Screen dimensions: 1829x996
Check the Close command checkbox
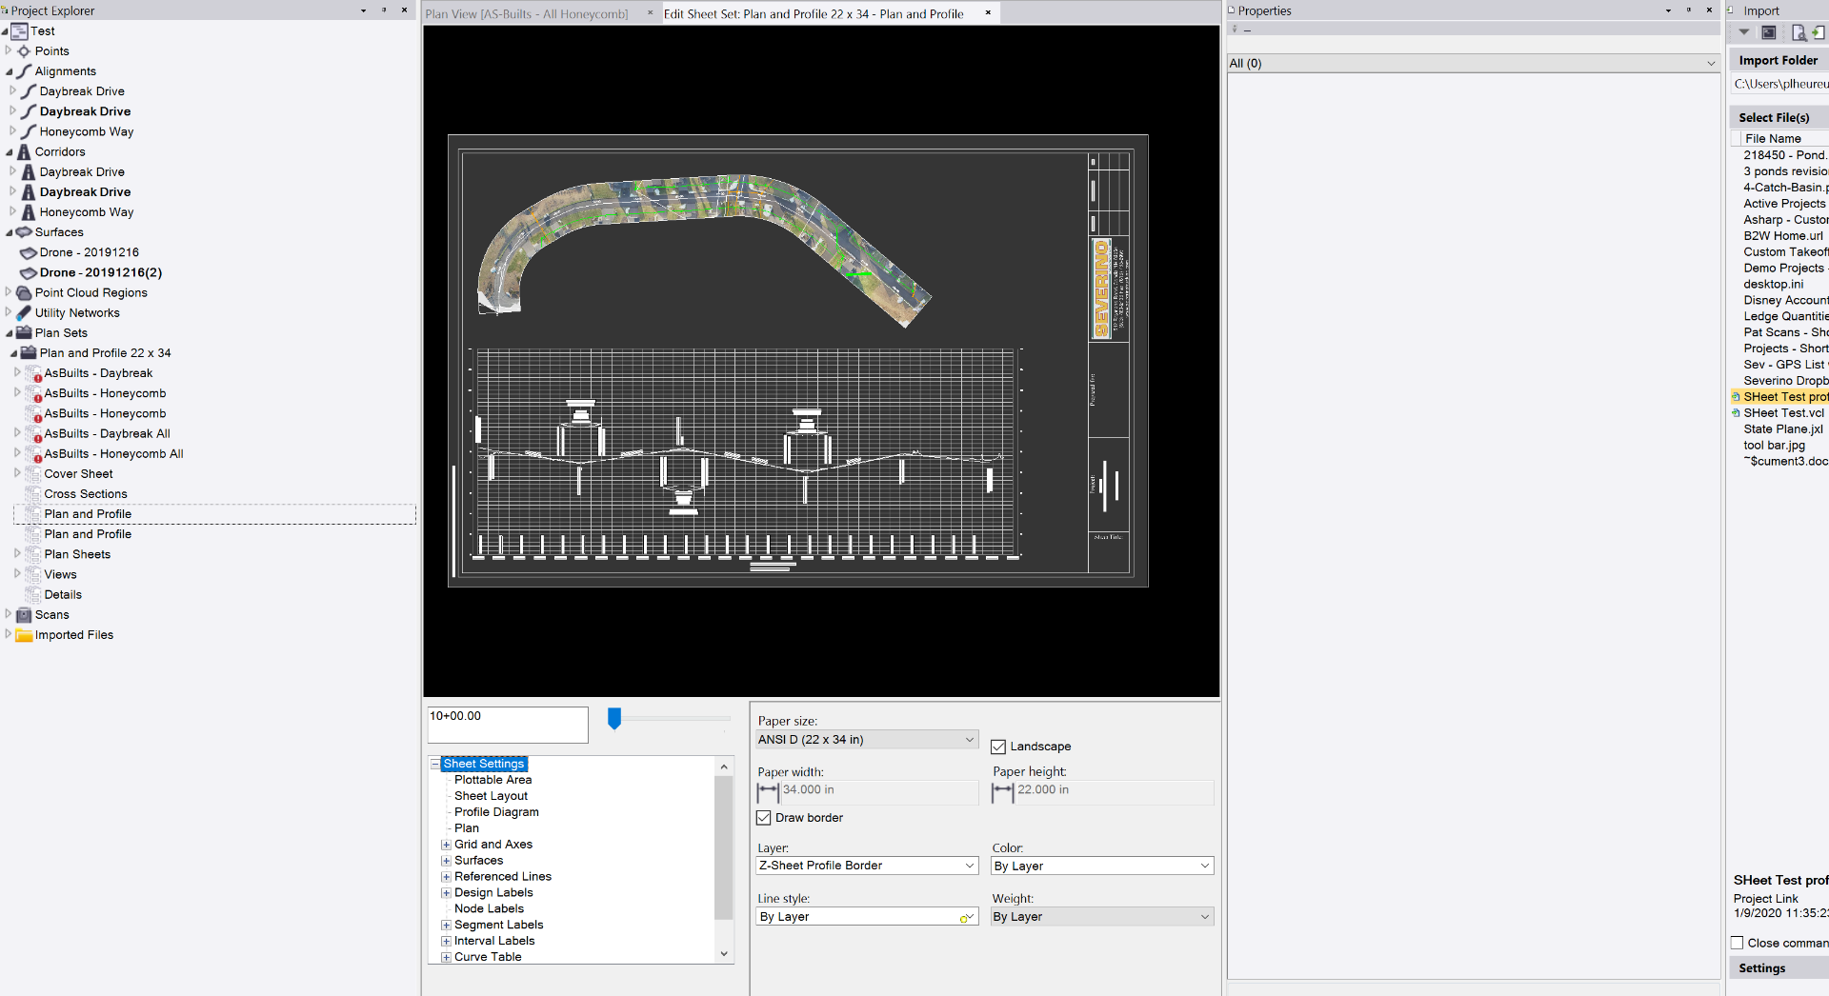point(1739,942)
